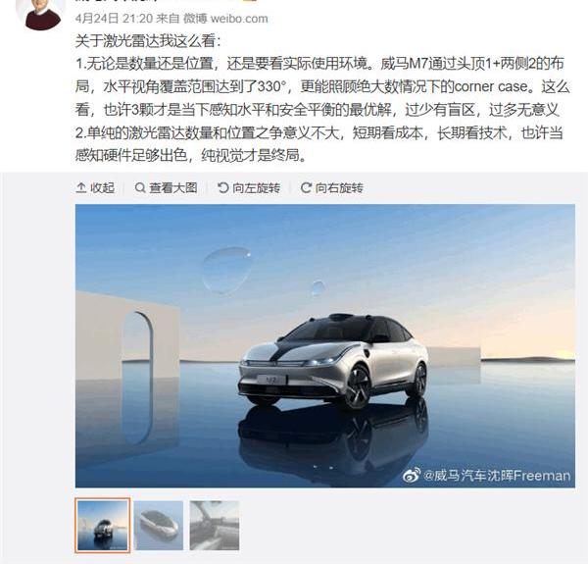
Task: Click the Weibo logo in the photo watermark
Action: (412, 476)
